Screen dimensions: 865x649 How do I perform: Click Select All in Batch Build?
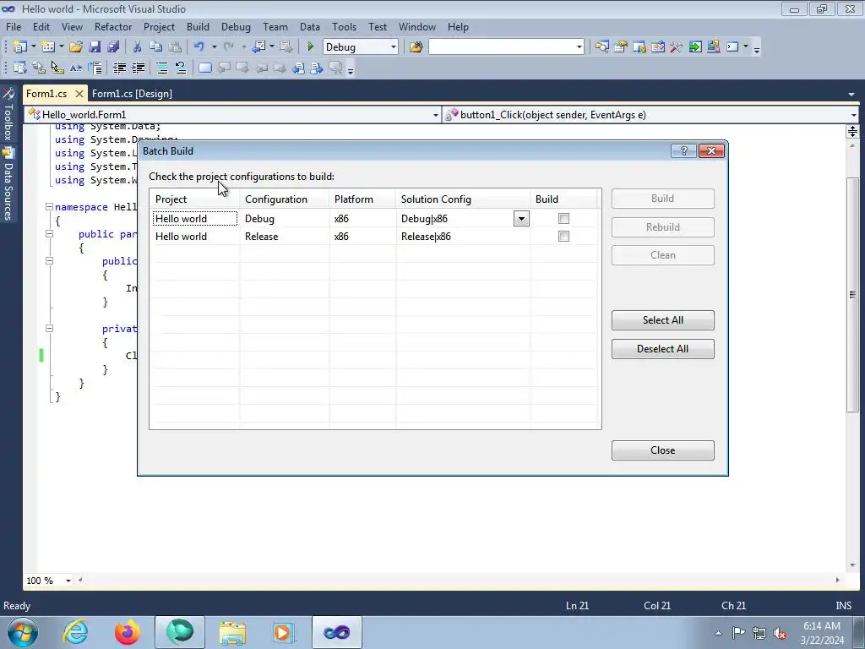coord(662,320)
